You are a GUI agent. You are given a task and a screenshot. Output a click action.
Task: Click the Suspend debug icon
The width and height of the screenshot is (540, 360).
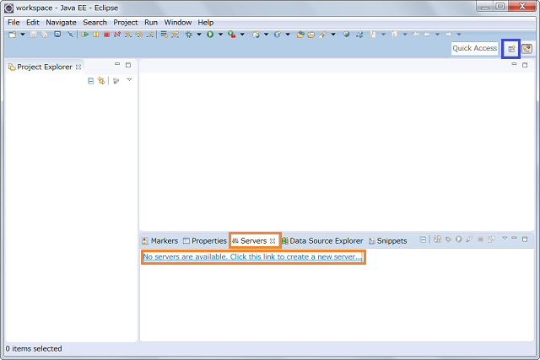click(95, 35)
